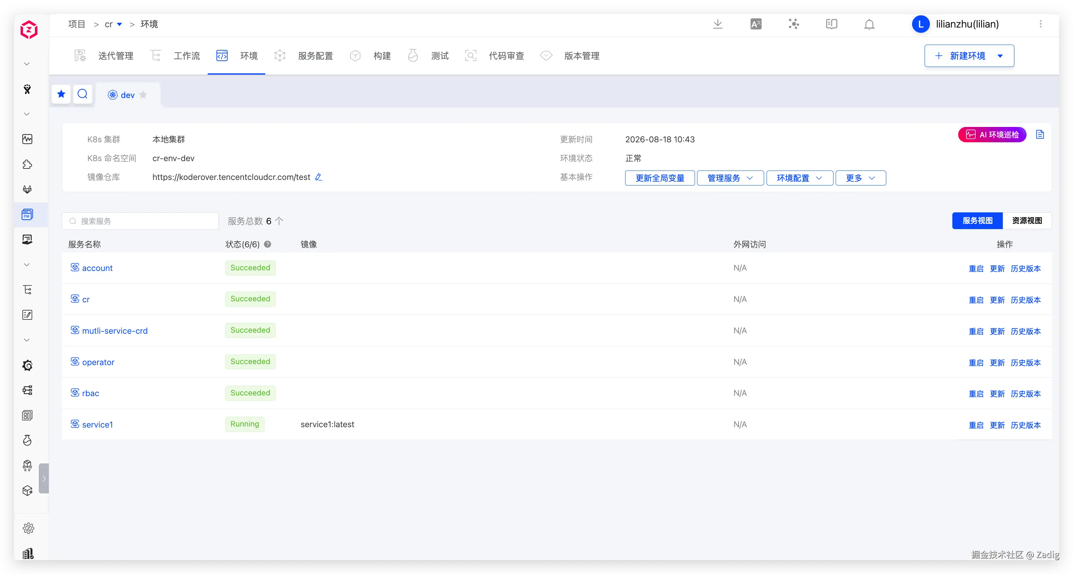Expand the sidebar with the arrow handle
The width and height of the screenshot is (1073, 574).
44,479
